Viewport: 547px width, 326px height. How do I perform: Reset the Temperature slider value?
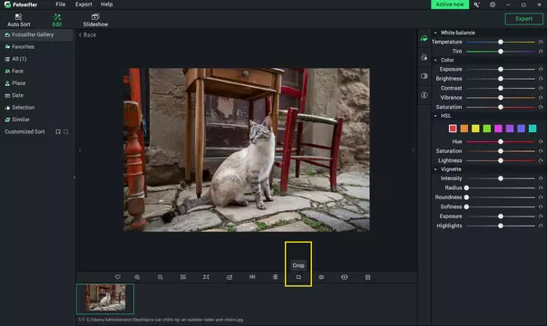(541, 42)
